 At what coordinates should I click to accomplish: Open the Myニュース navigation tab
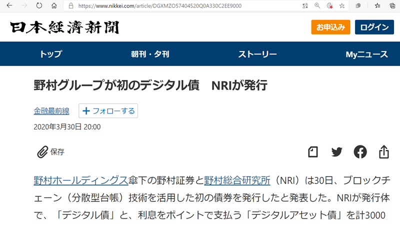[366, 54]
